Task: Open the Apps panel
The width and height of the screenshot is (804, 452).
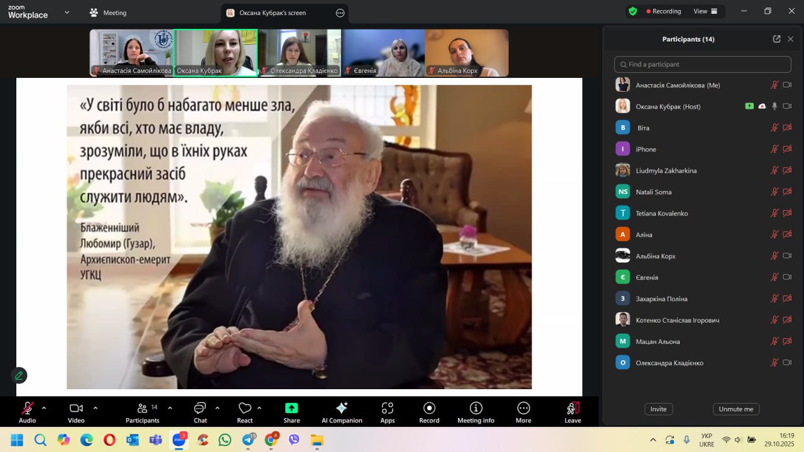Action: (388, 412)
